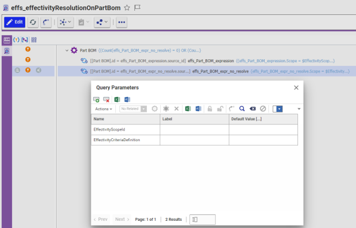Image resolution: width=356 pixels, height=228 pixels.
Task: Click the Excel icon in the grid toolbar
Action: pyautogui.click(x=188, y=109)
